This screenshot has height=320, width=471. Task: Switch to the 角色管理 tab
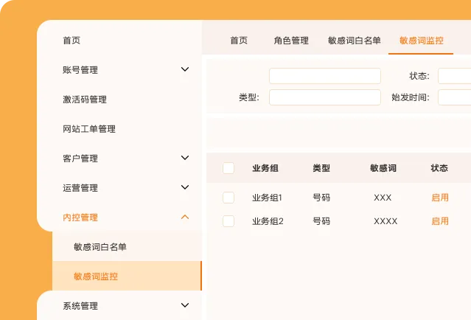[x=291, y=41]
